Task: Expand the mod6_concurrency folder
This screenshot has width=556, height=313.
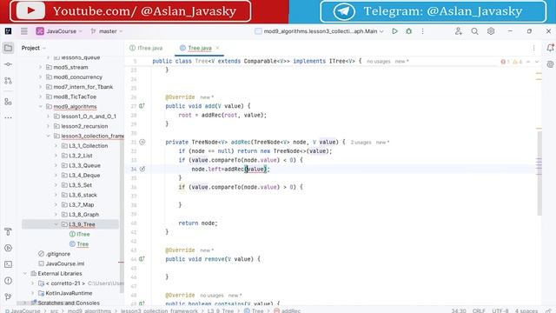Action: 40,77
